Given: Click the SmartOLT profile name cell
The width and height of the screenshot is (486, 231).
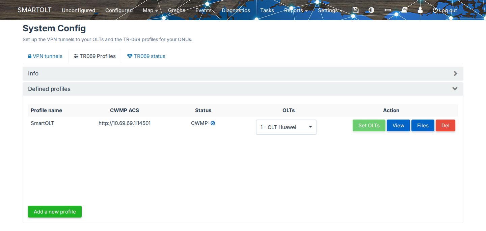Looking at the screenshot, I should coord(43,123).
